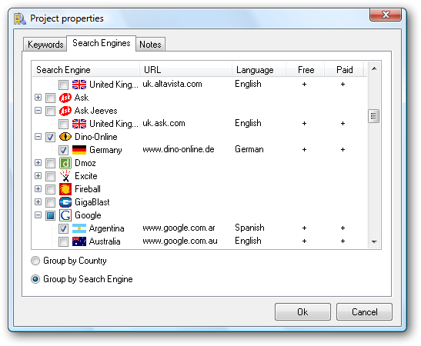421x346 pixels.
Task: Select Group by Country radio button
Action: coord(35,261)
